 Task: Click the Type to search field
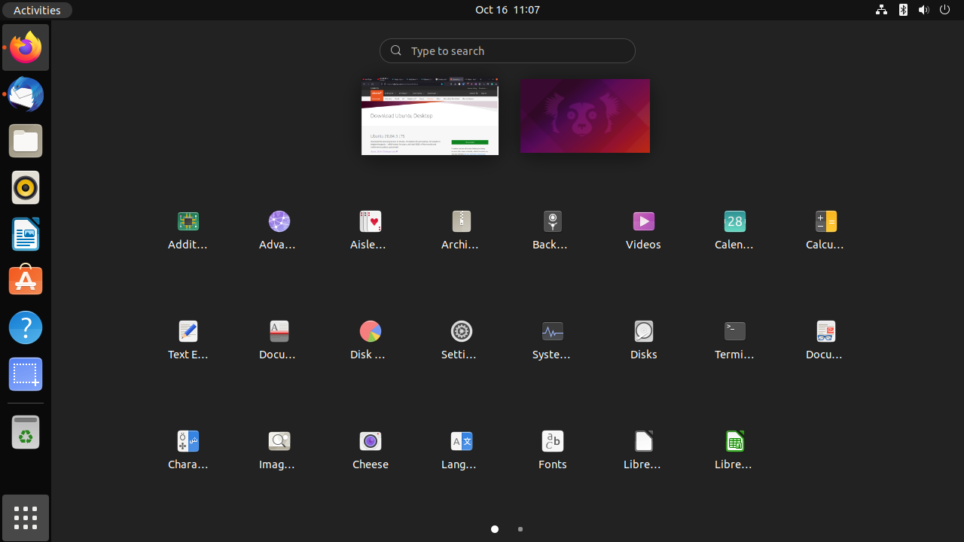507,50
